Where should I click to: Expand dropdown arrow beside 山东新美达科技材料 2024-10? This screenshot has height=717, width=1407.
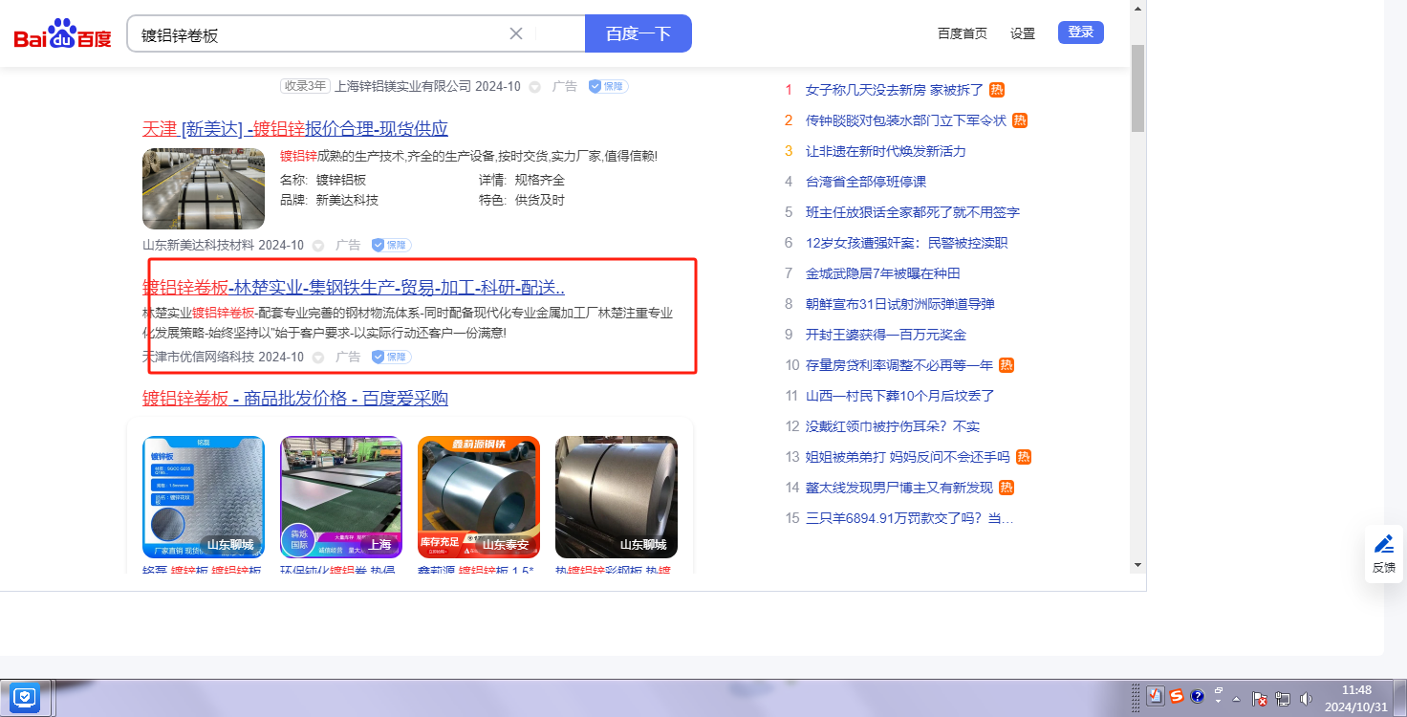tap(318, 246)
